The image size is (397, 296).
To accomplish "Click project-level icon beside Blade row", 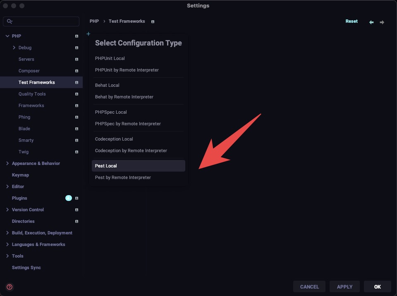I will [77, 129].
